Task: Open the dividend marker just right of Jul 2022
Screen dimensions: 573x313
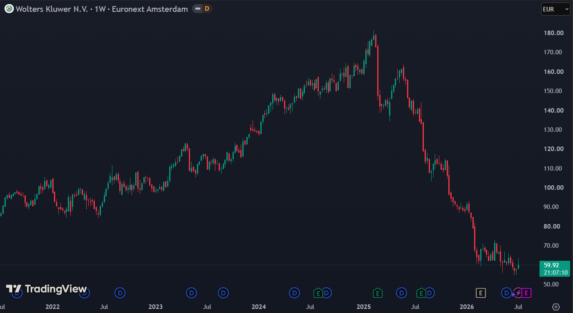Action: click(x=120, y=293)
